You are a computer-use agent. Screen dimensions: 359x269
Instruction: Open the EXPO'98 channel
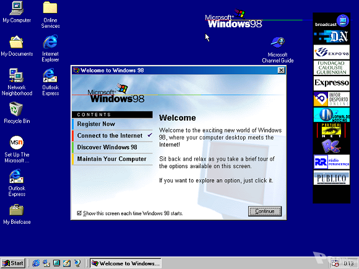click(x=332, y=52)
